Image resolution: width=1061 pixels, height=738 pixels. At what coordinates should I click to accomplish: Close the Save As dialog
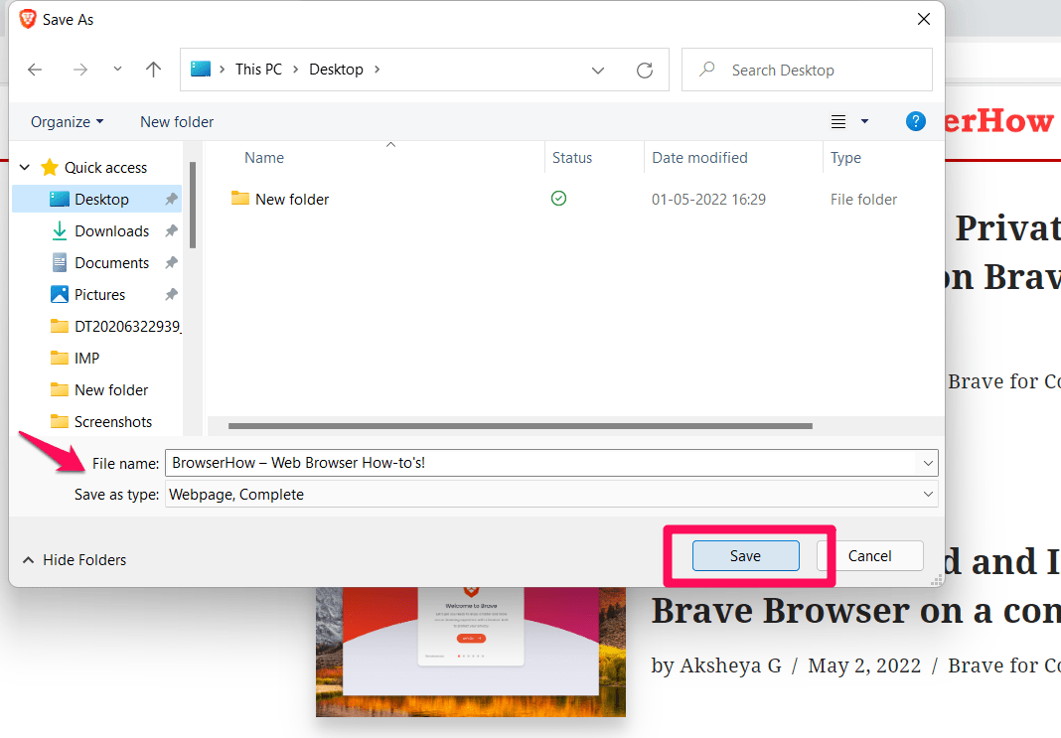point(924,19)
